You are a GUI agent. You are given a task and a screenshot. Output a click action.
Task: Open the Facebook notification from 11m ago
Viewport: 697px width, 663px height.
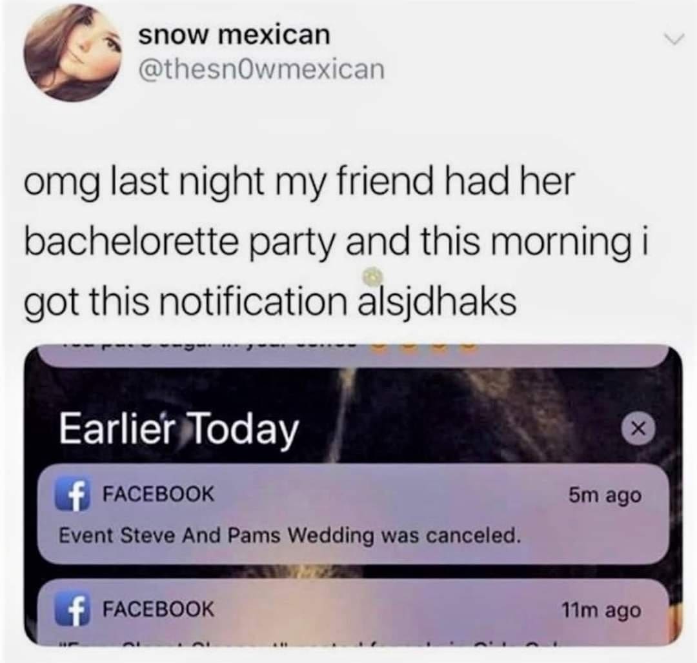coord(354,611)
